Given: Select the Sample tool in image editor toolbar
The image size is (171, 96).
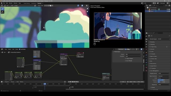Looking at the screenshot, I should pyautogui.click(x=2, y=9).
